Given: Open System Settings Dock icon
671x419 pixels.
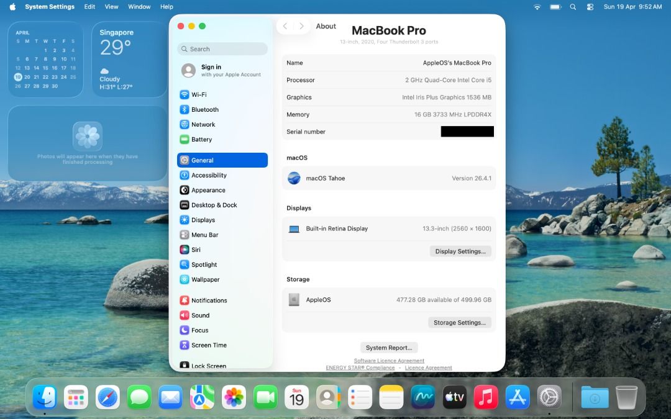Looking at the screenshot, I should coord(549,397).
